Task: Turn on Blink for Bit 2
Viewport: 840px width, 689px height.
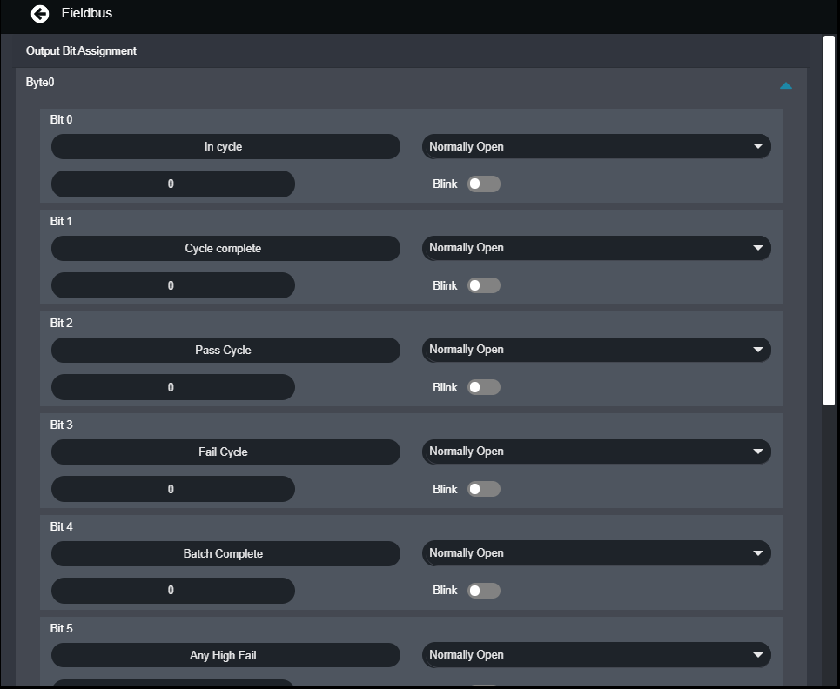Action: coord(484,387)
